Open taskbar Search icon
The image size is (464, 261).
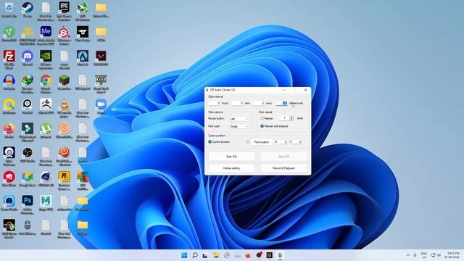pos(195,255)
